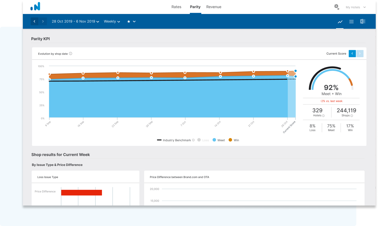Toggle Industry Benchmark legend item
Screen dimensions: 378x226
click(x=174, y=140)
